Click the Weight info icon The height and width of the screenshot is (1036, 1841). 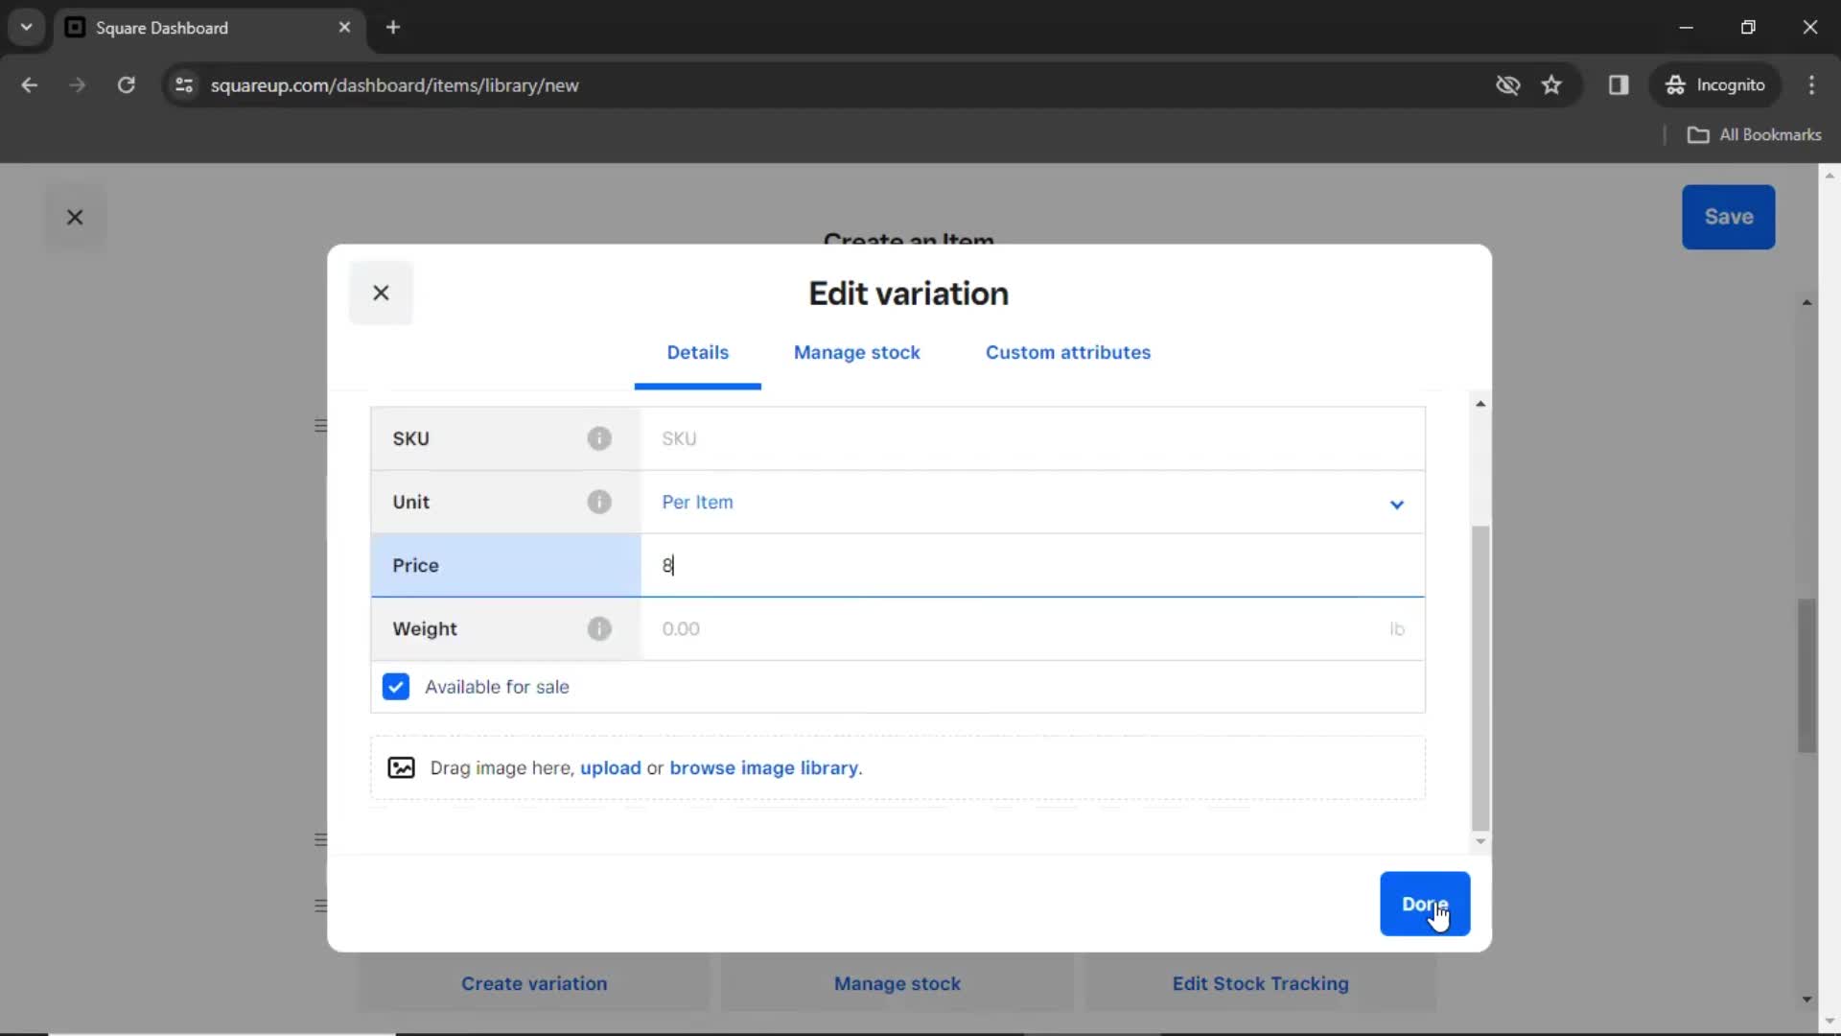[x=599, y=628]
